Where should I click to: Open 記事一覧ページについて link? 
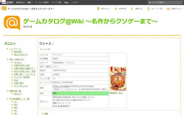click(25, 74)
